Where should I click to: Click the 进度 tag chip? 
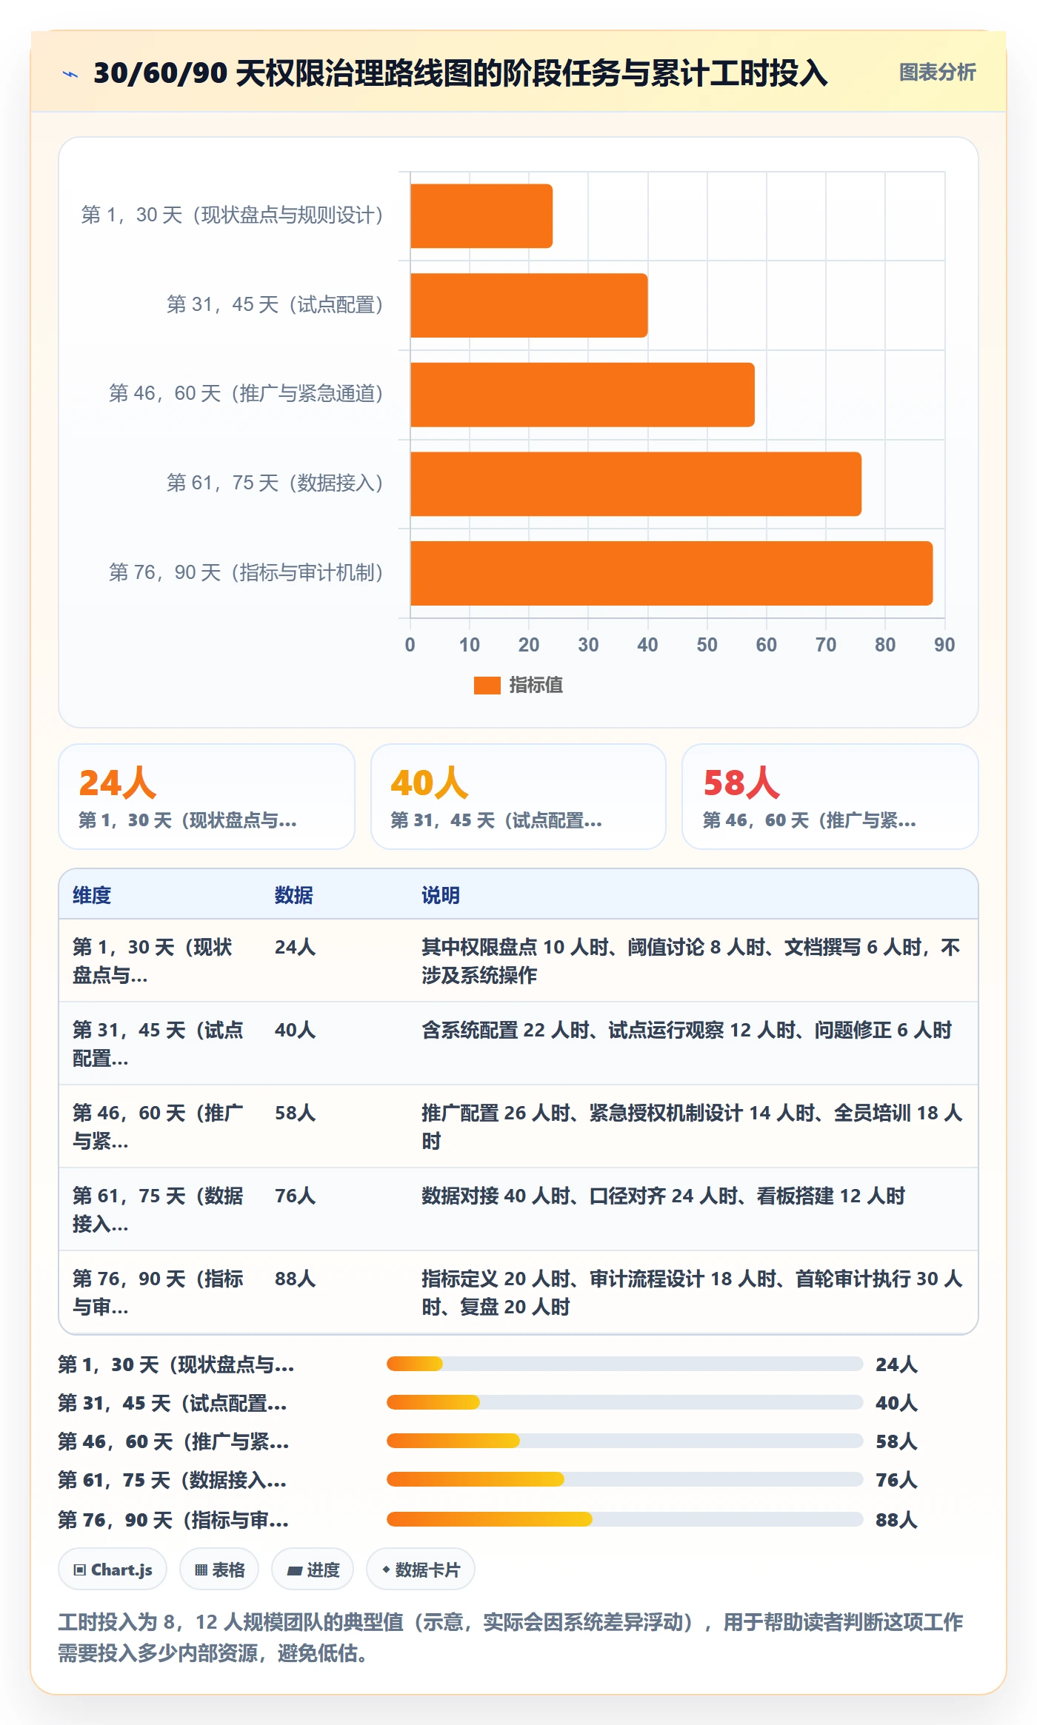tap(313, 1570)
